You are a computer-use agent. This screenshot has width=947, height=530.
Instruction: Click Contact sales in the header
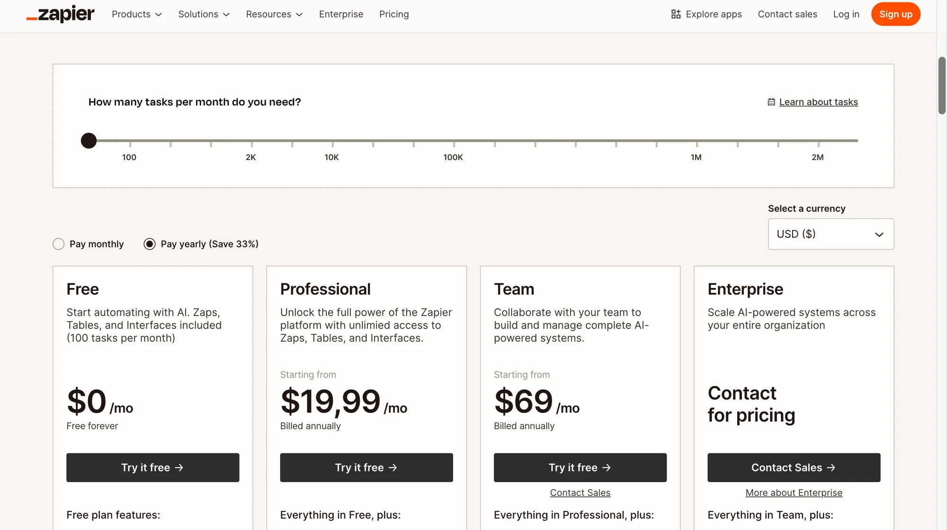pyautogui.click(x=787, y=14)
